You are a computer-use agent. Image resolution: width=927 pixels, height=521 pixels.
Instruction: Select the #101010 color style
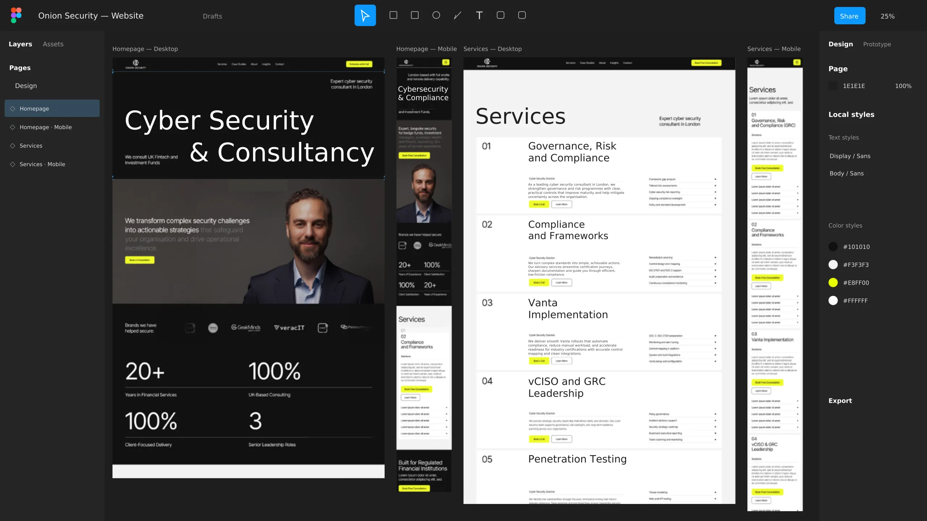(850, 247)
